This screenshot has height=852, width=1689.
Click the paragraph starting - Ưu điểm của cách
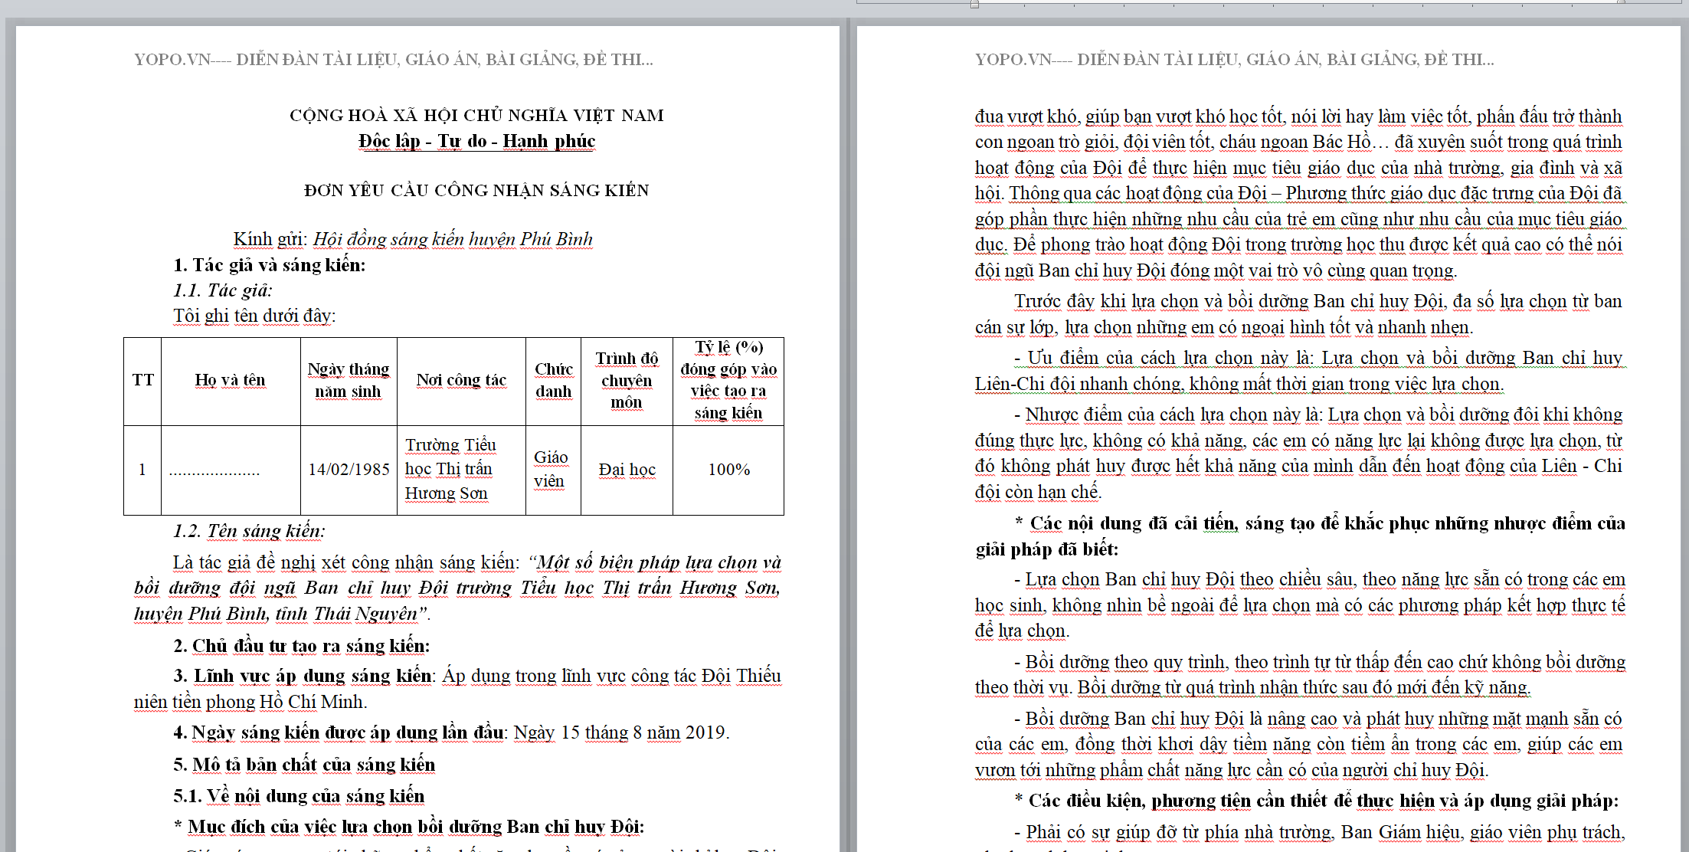click(x=1298, y=371)
